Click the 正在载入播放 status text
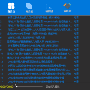This screenshot has width=90, height=90. coord(53,87)
